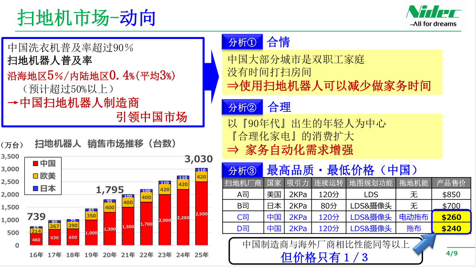The image size is (476, 267).
Task: Click the A司 row $850 price cell
Action: coord(451,195)
